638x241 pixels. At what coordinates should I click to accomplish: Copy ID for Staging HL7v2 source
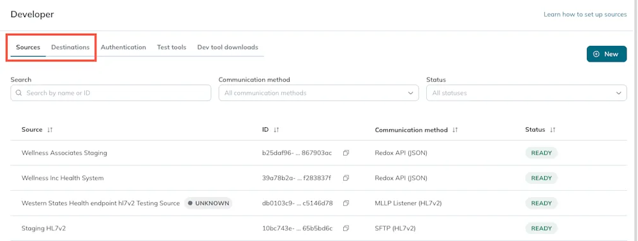point(346,228)
